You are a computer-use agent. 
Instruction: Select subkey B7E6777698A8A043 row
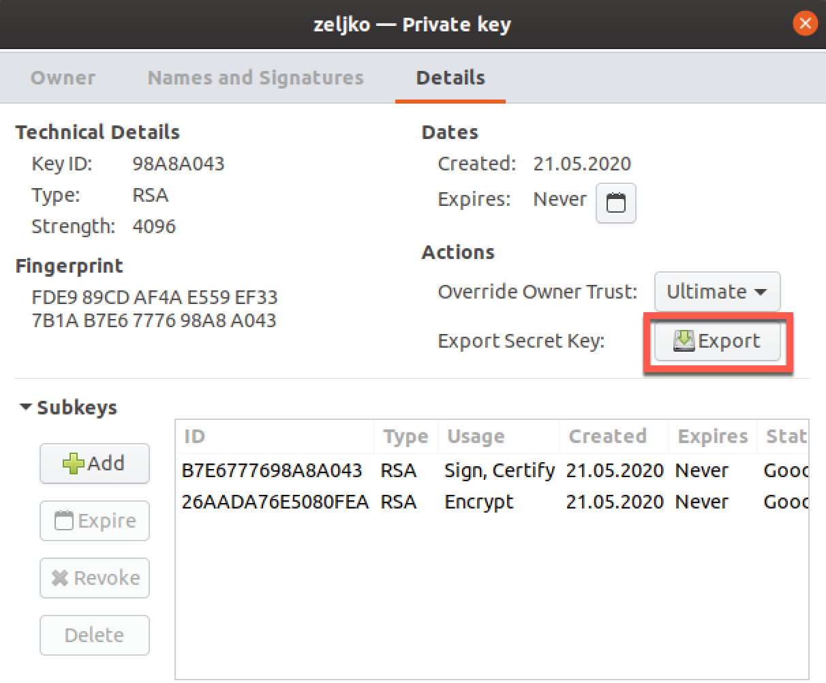[492, 470]
